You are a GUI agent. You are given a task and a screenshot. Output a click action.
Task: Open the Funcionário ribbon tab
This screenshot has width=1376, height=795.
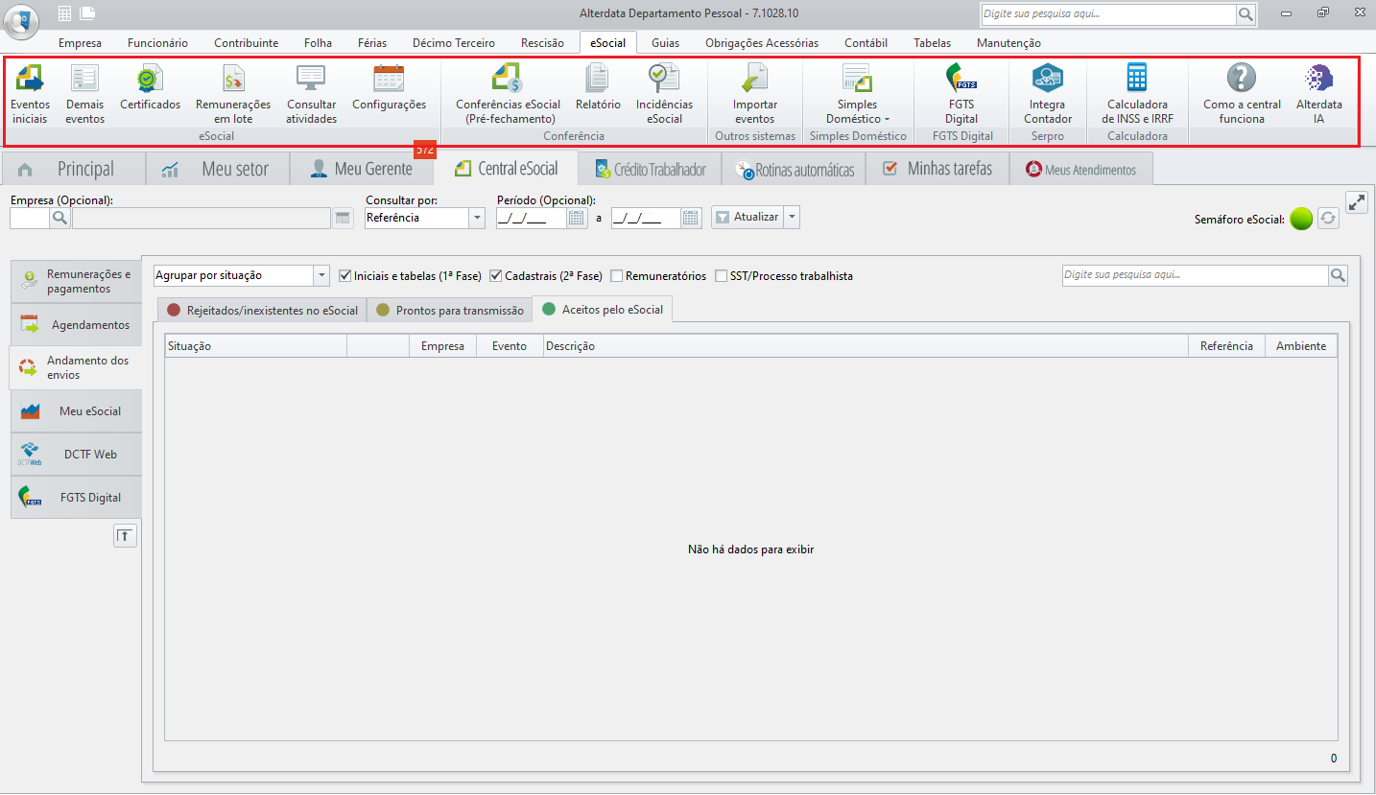point(158,42)
